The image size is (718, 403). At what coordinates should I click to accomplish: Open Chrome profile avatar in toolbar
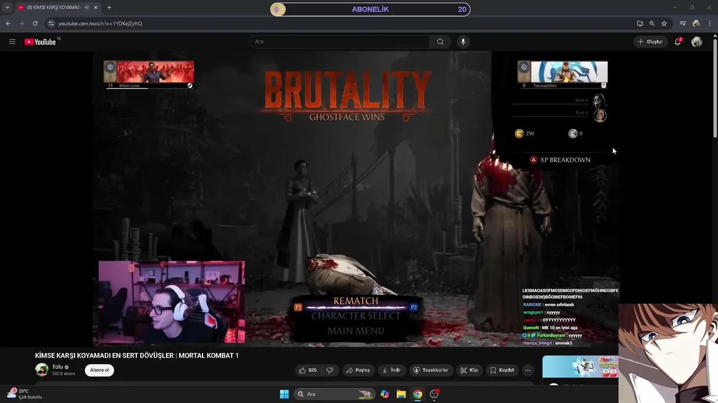(696, 24)
